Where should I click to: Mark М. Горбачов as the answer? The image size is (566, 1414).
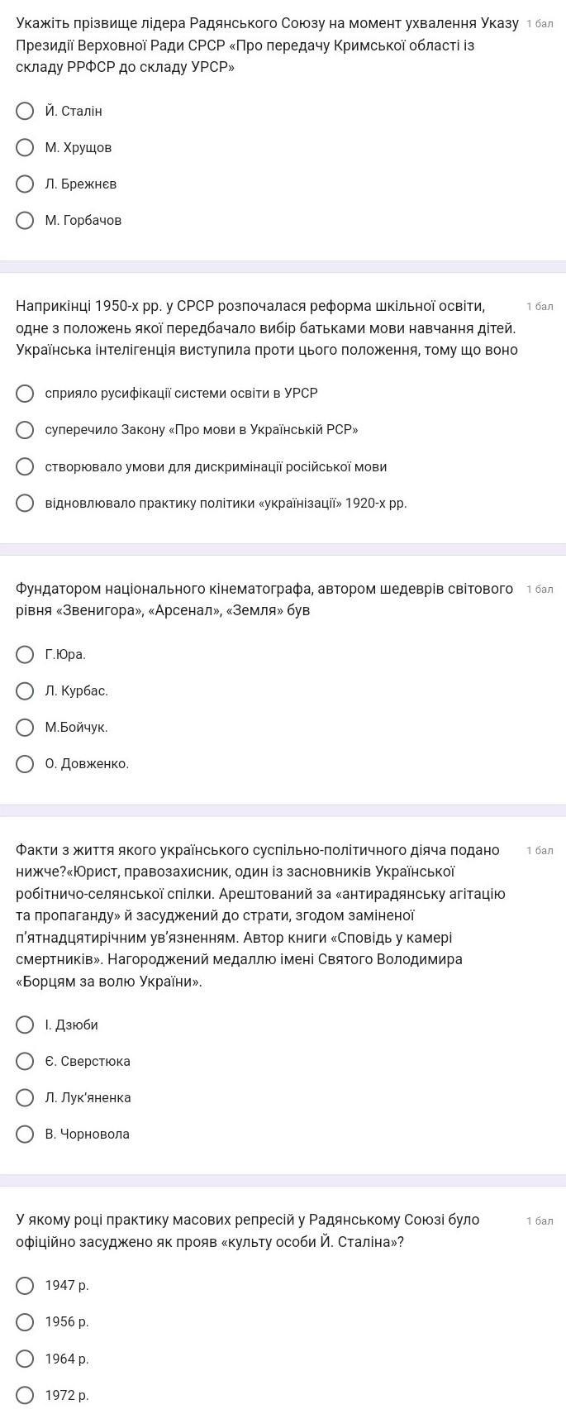pos(26,220)
